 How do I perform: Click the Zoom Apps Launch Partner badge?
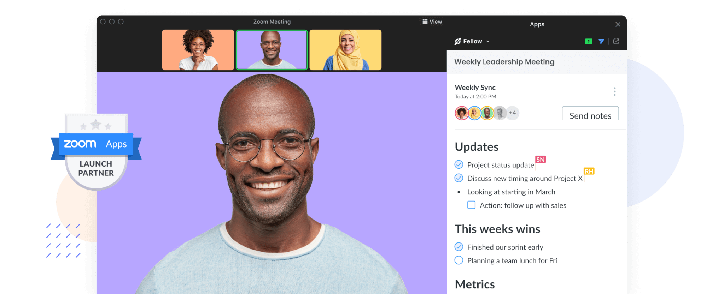(x=96, y=152)
